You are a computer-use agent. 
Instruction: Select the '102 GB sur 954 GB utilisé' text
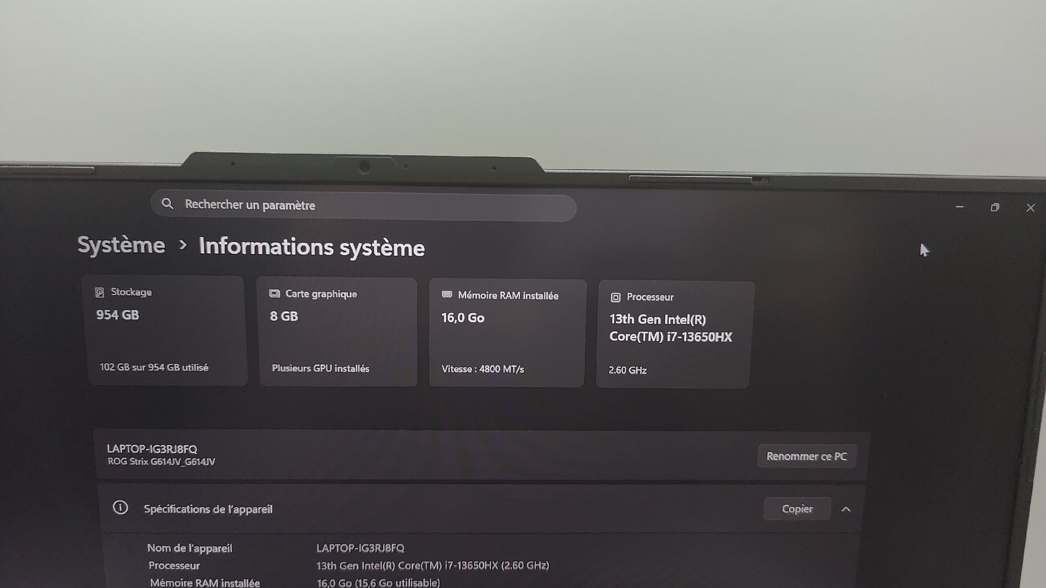154,367
